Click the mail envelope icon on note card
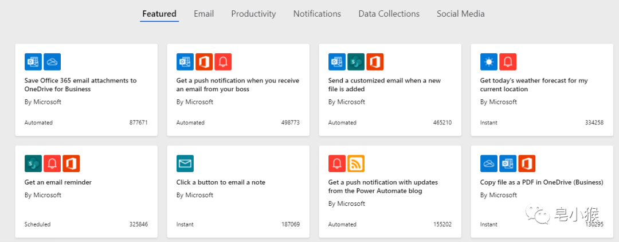This screenshot has height=242, width=619. point(185,163)
